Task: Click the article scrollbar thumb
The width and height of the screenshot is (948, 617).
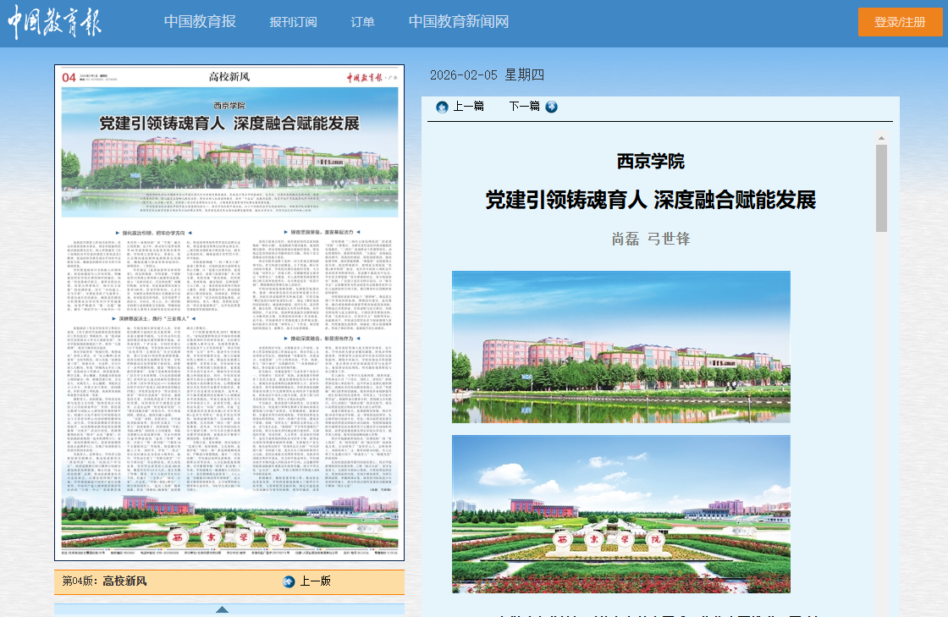Action: pyautogui.click(x=881, y=187)
